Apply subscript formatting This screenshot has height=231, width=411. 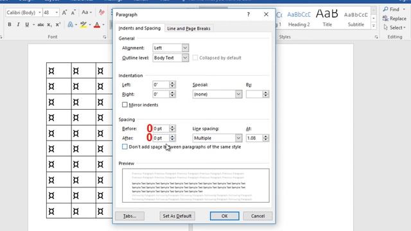click(x=49, y=24)
